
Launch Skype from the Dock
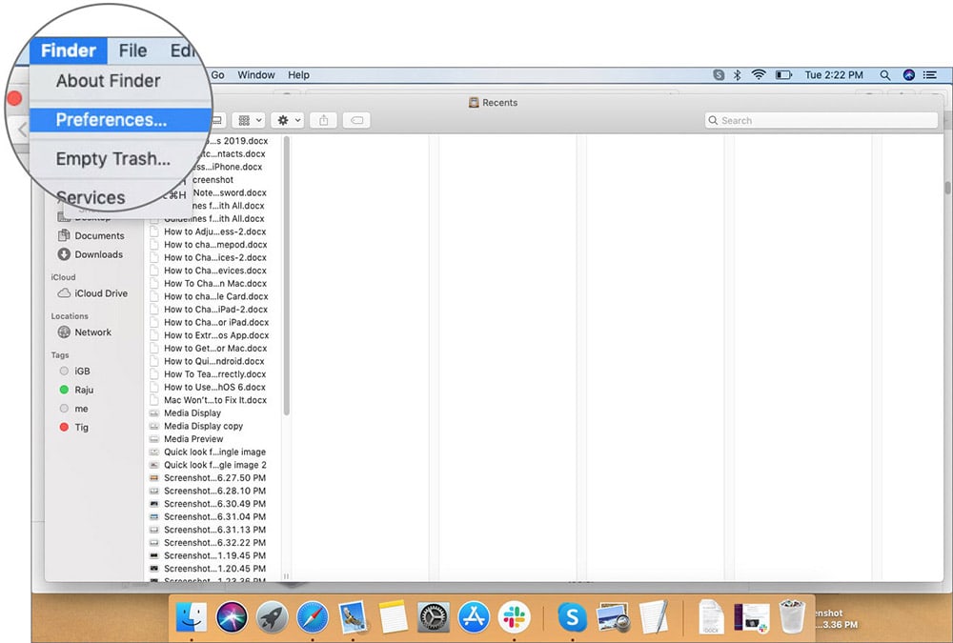coord(572,617)
